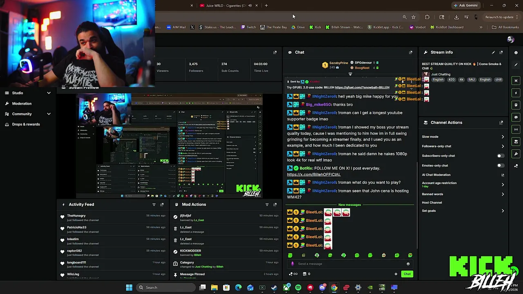
Task: Click the green Chat send button
Action: [407, 274]
